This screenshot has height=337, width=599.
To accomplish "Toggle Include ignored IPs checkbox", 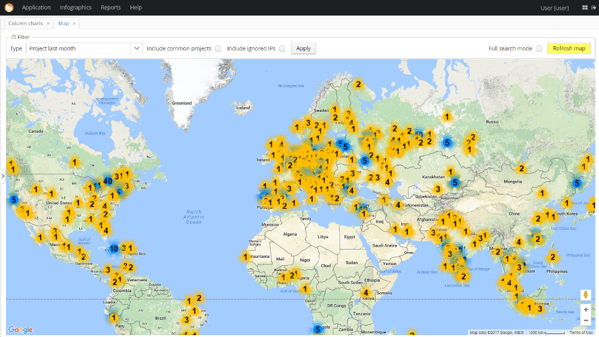I will pyautogui.click(x=282, y=48).
